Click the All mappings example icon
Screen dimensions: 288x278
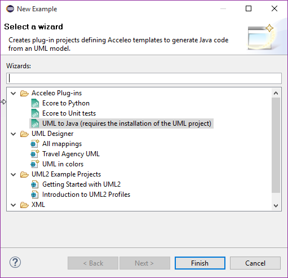[x=35, y=144]
